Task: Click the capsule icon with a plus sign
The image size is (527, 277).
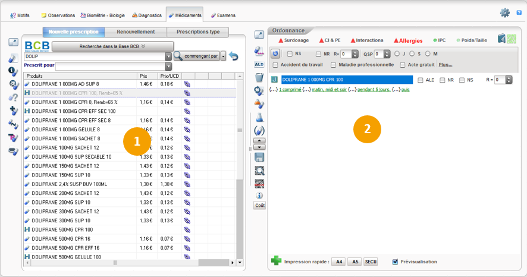Action: [13, 111]
